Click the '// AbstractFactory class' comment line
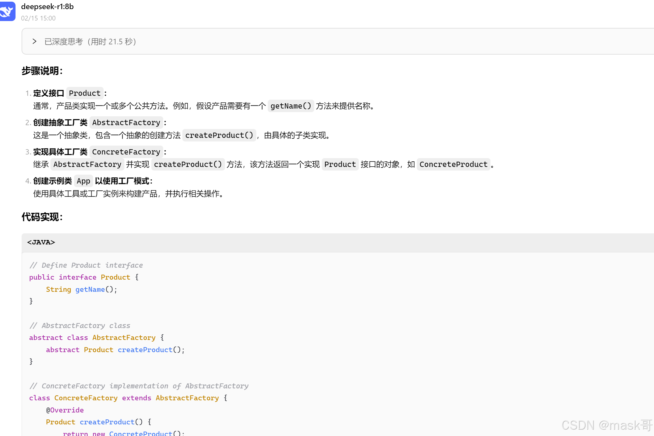The height and width of the screenshot is (436, 654). click(80, 325)
